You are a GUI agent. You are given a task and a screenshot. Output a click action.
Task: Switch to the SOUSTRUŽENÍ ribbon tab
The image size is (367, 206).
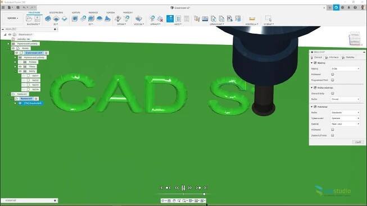(x=56, y=12)
